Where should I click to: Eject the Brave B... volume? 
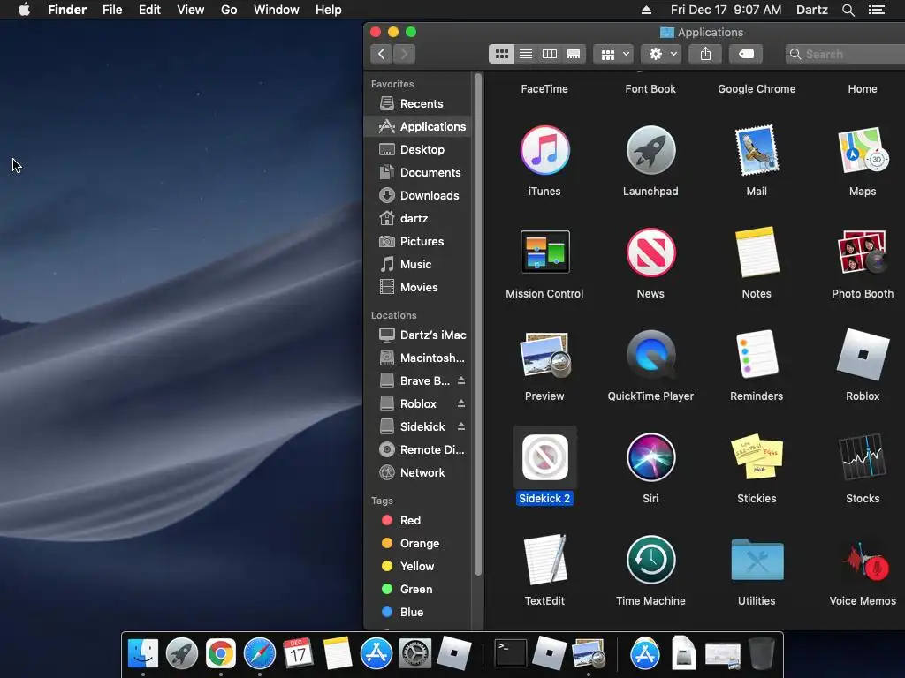click(461, 380)
